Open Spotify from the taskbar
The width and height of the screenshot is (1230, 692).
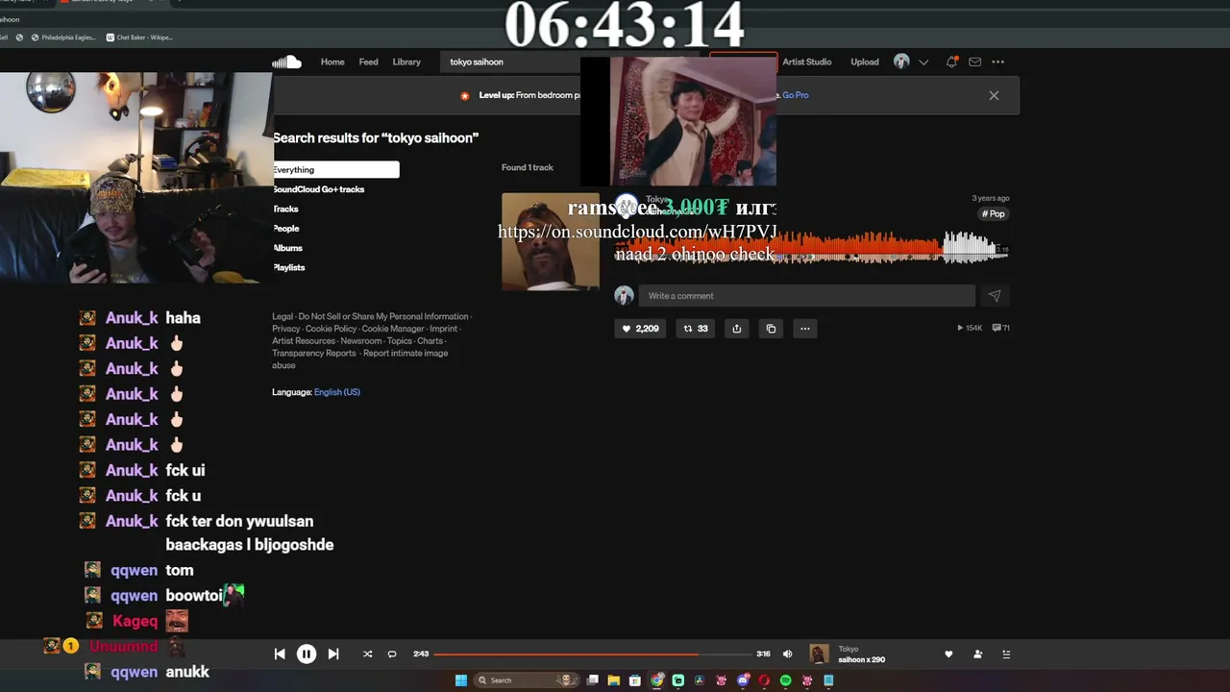(x=786, y=680)
